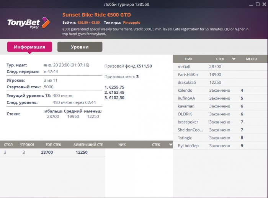Click the МЕСТО column header
Viewport: 268px width, 198px height.
click(x=252, y=59)
